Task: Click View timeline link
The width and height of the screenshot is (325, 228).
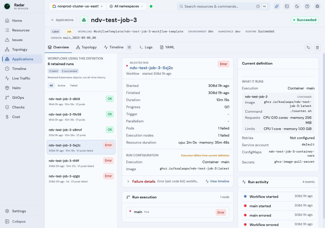Action: (x=217, y=181)
